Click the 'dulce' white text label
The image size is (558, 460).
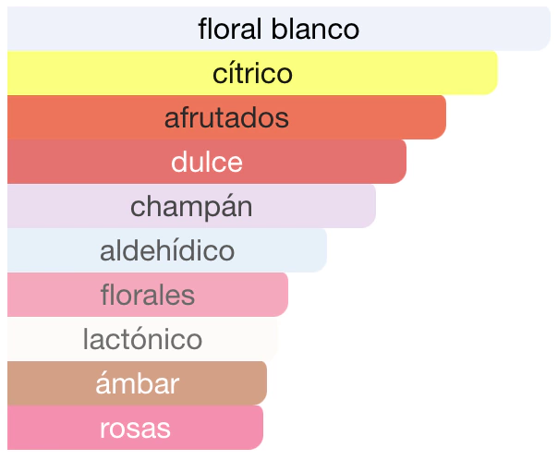click(x=206, y=162)
